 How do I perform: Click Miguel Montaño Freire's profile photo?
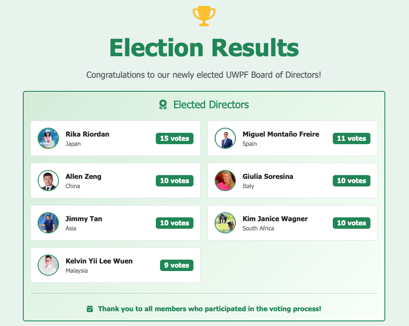tap(225, 138)
